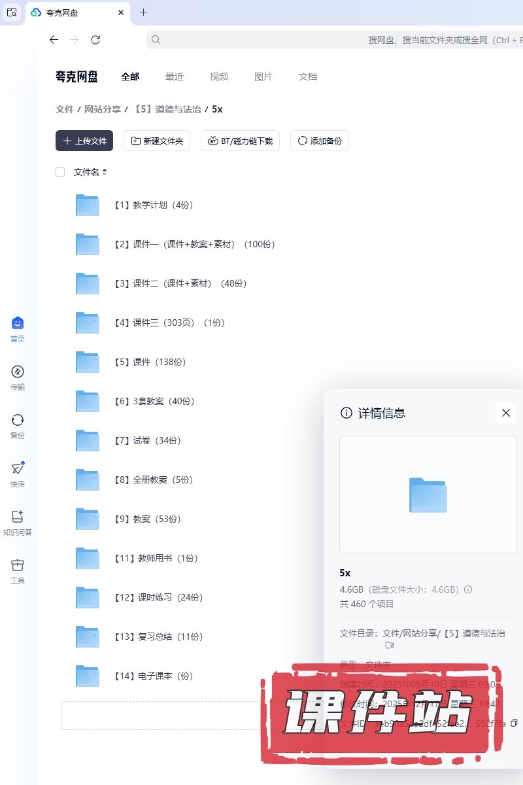Screen dimensions: 523x785
Task: Toggle the select-all files checkbox
Action: pyautogui.click(x=60, y=172)
